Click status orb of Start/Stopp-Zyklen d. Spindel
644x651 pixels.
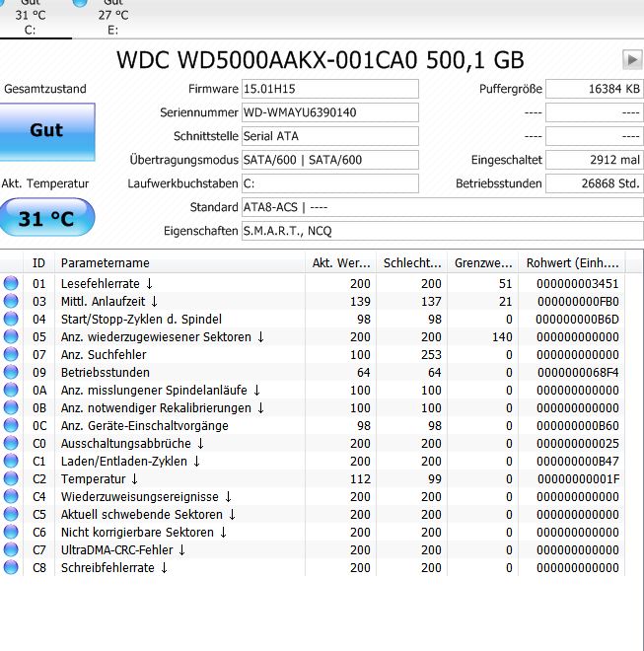(x=11, y=319)
